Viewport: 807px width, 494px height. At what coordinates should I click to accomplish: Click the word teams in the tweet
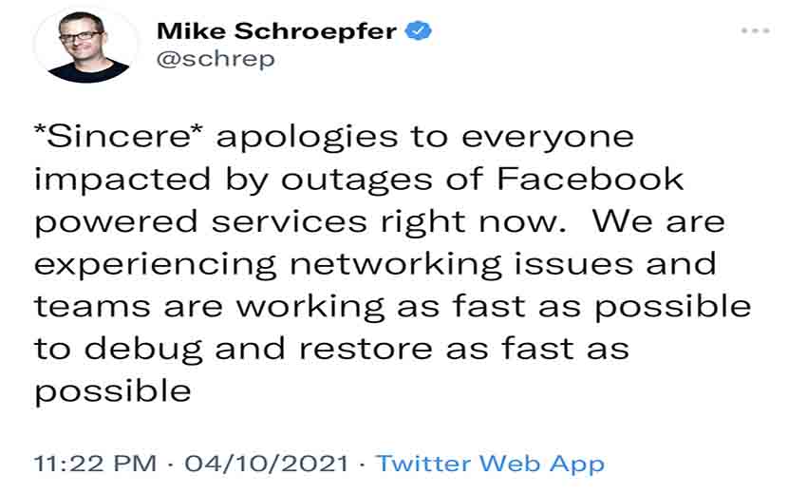point(92,307)
